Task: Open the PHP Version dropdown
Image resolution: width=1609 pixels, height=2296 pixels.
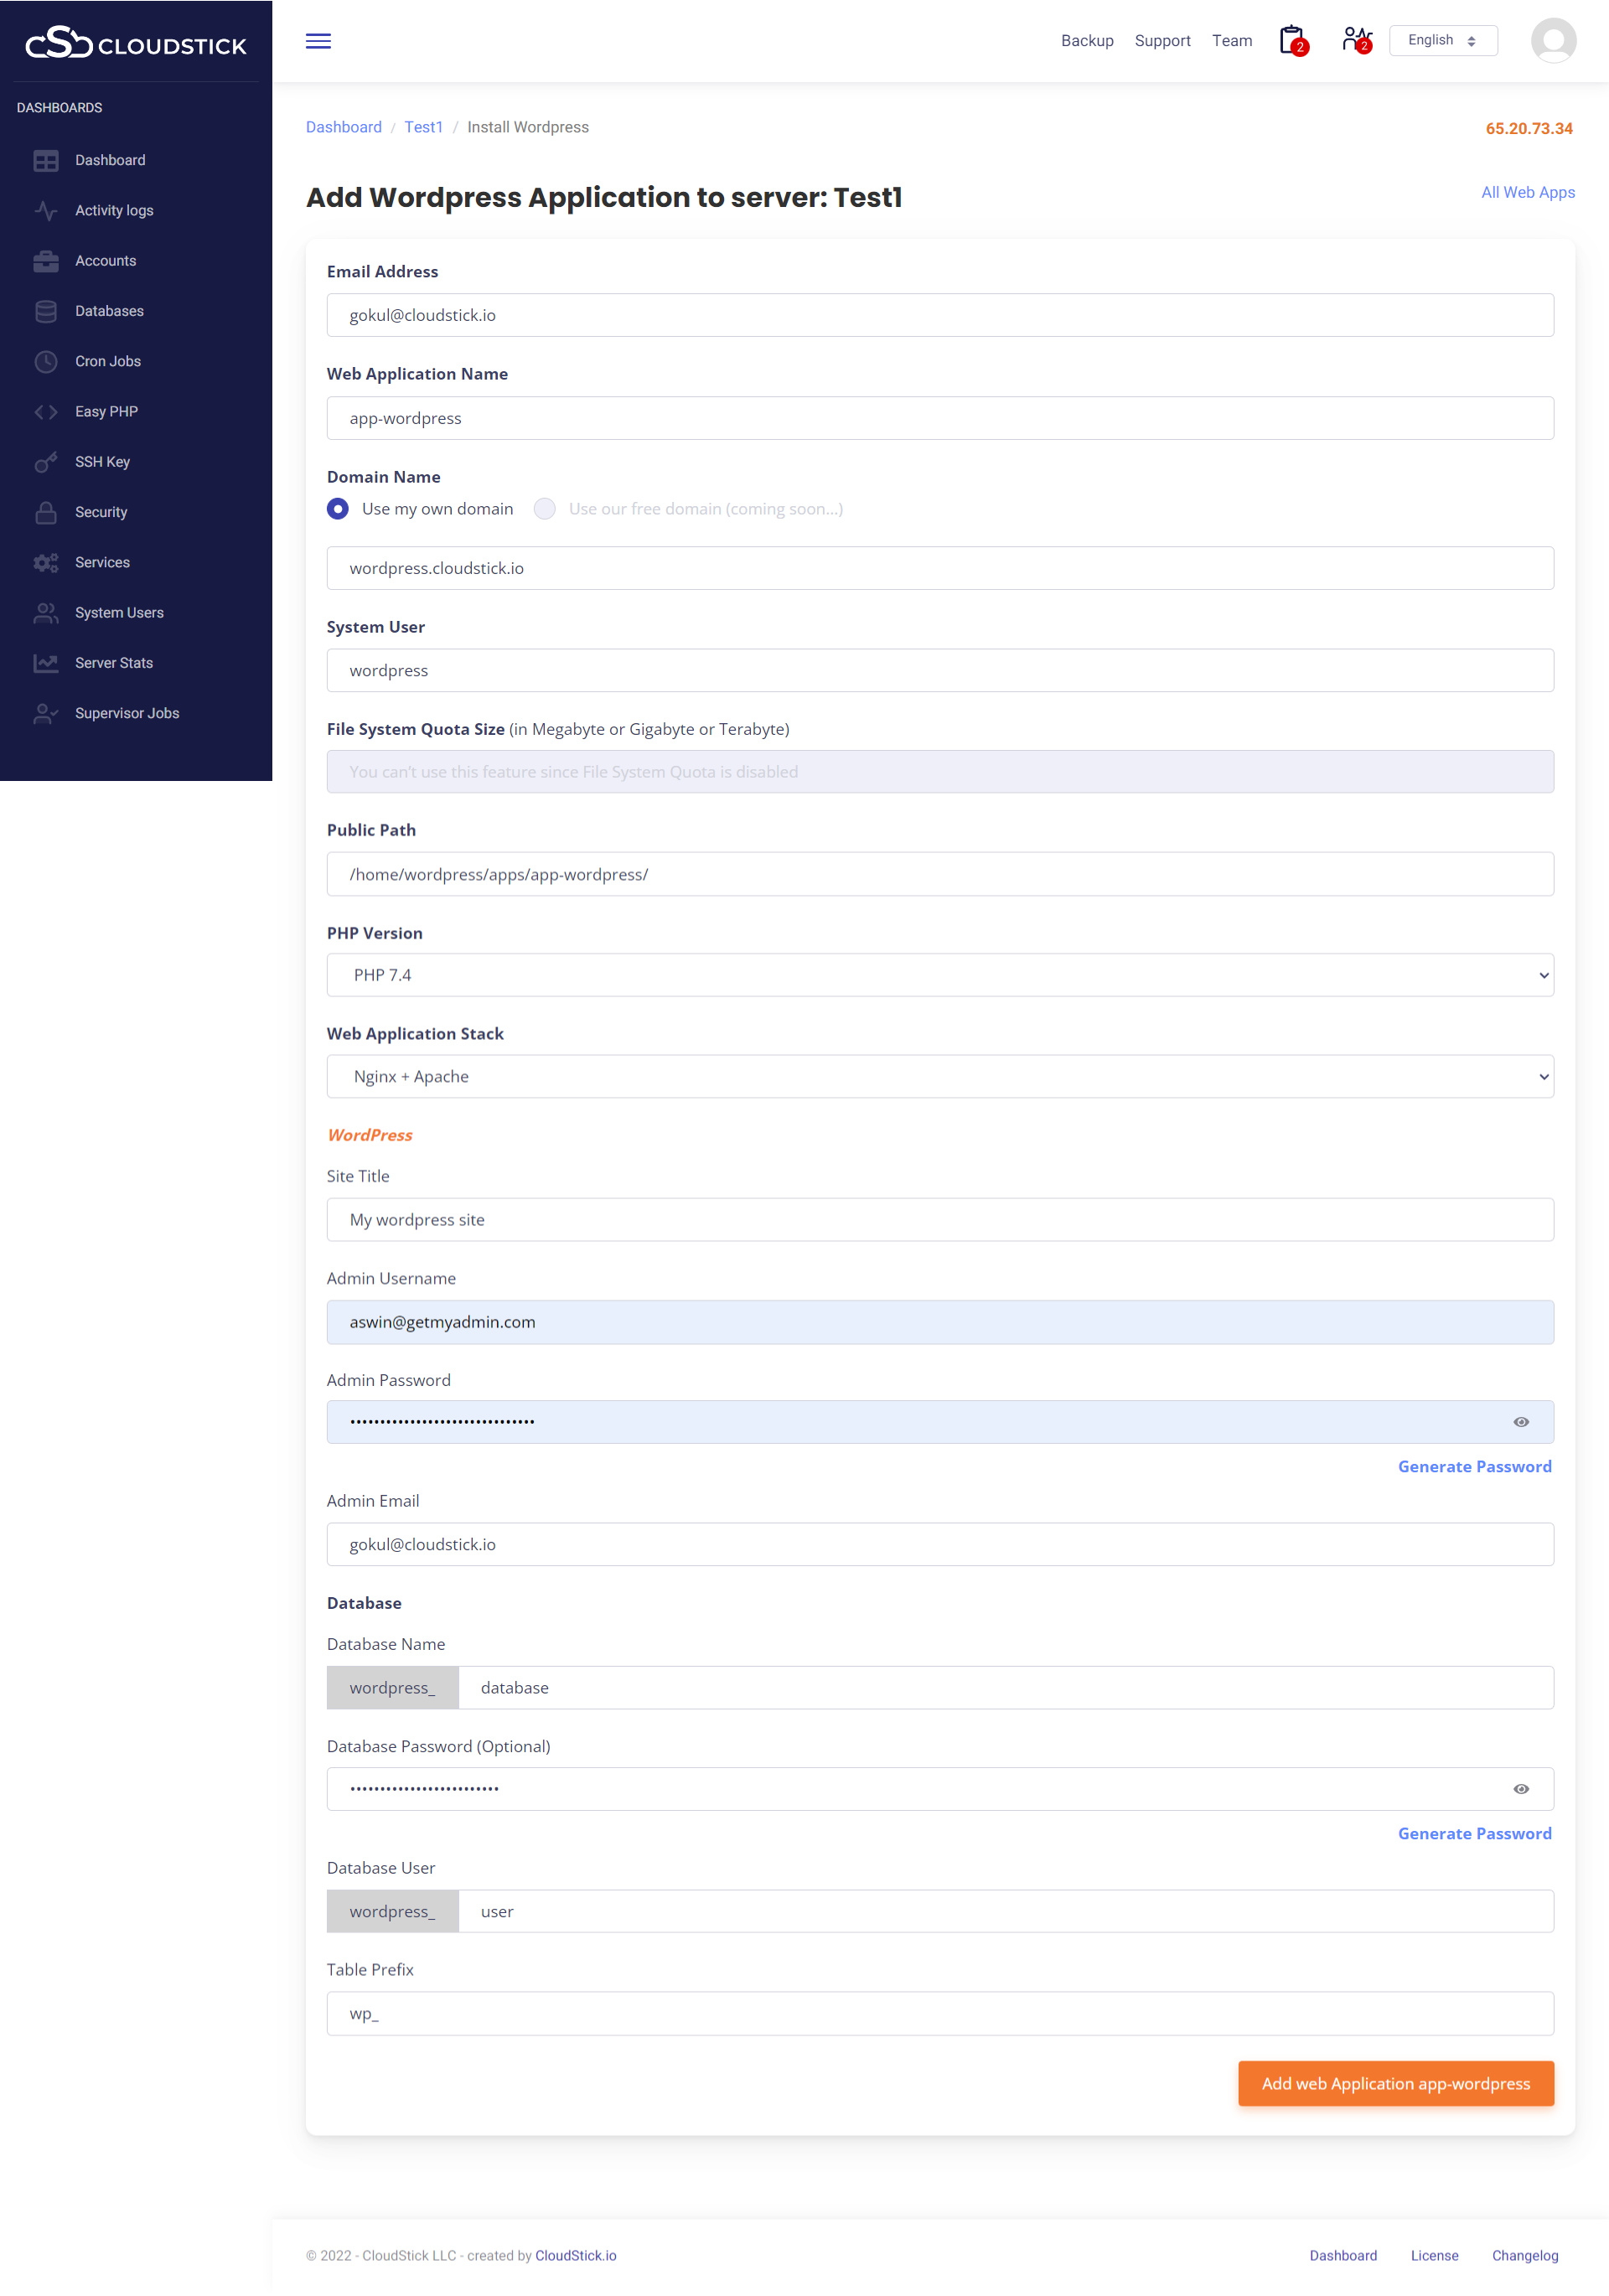Action: tap(939, 975)
